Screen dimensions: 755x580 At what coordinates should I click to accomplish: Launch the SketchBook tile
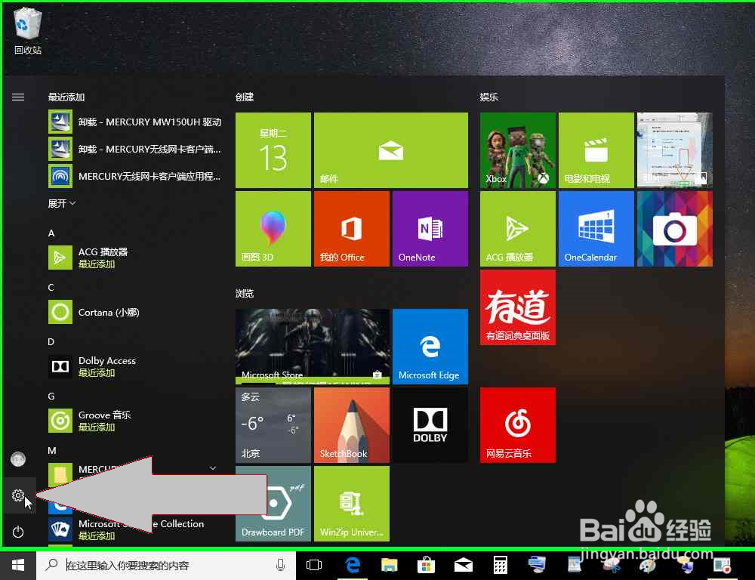352,425
